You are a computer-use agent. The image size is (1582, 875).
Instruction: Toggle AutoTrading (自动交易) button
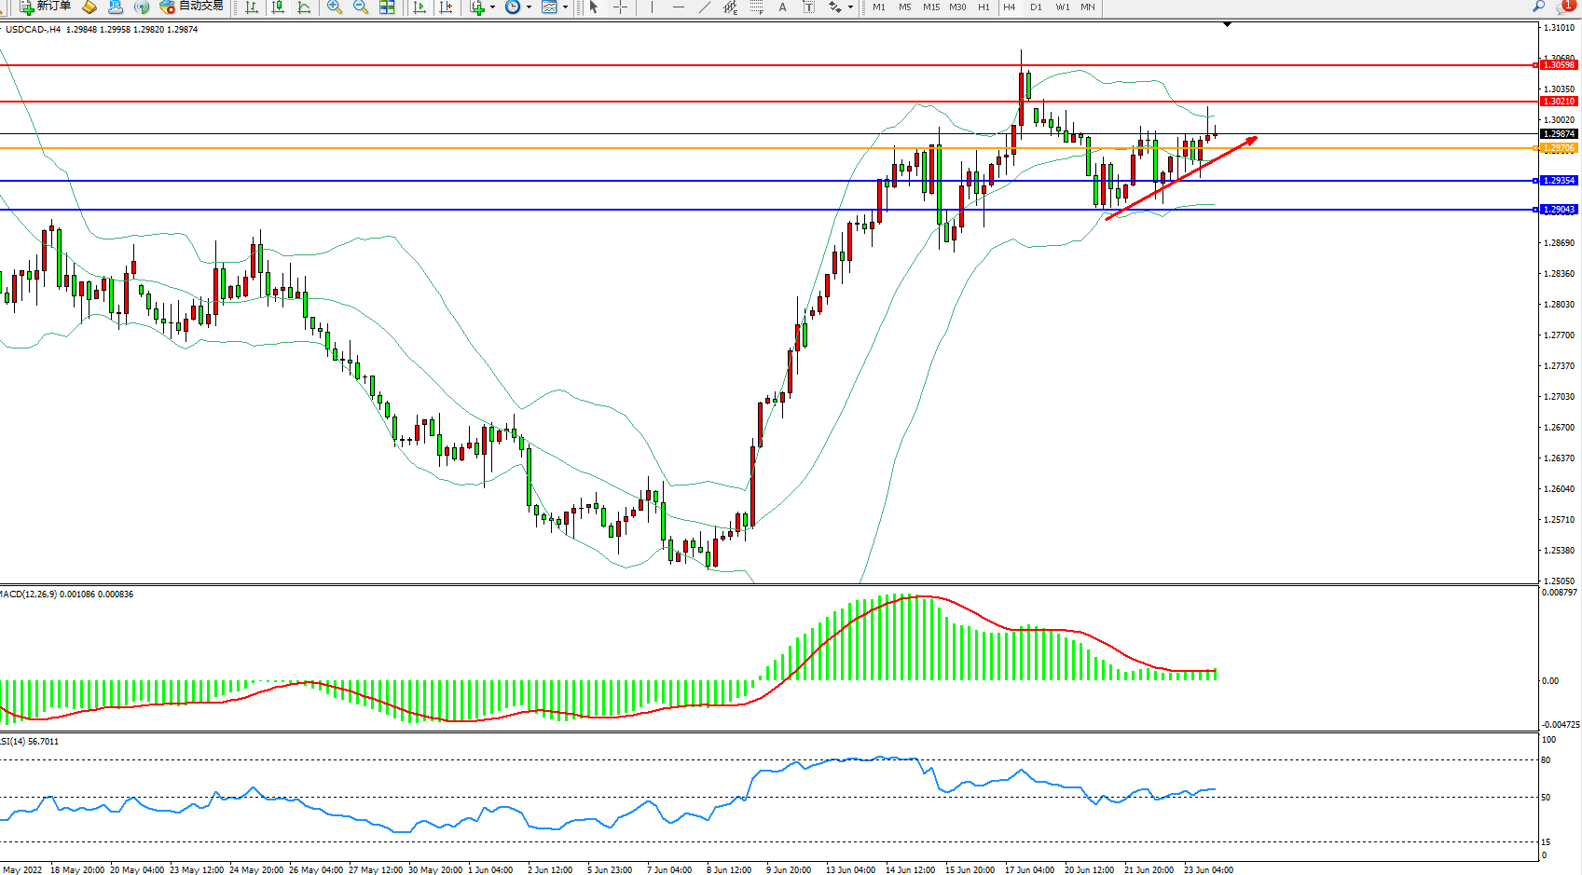pos(192,7)
